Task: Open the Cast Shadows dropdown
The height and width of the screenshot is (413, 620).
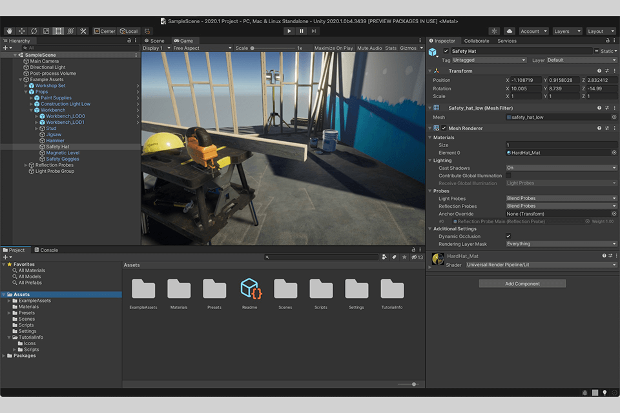Action: click(561, 168)
